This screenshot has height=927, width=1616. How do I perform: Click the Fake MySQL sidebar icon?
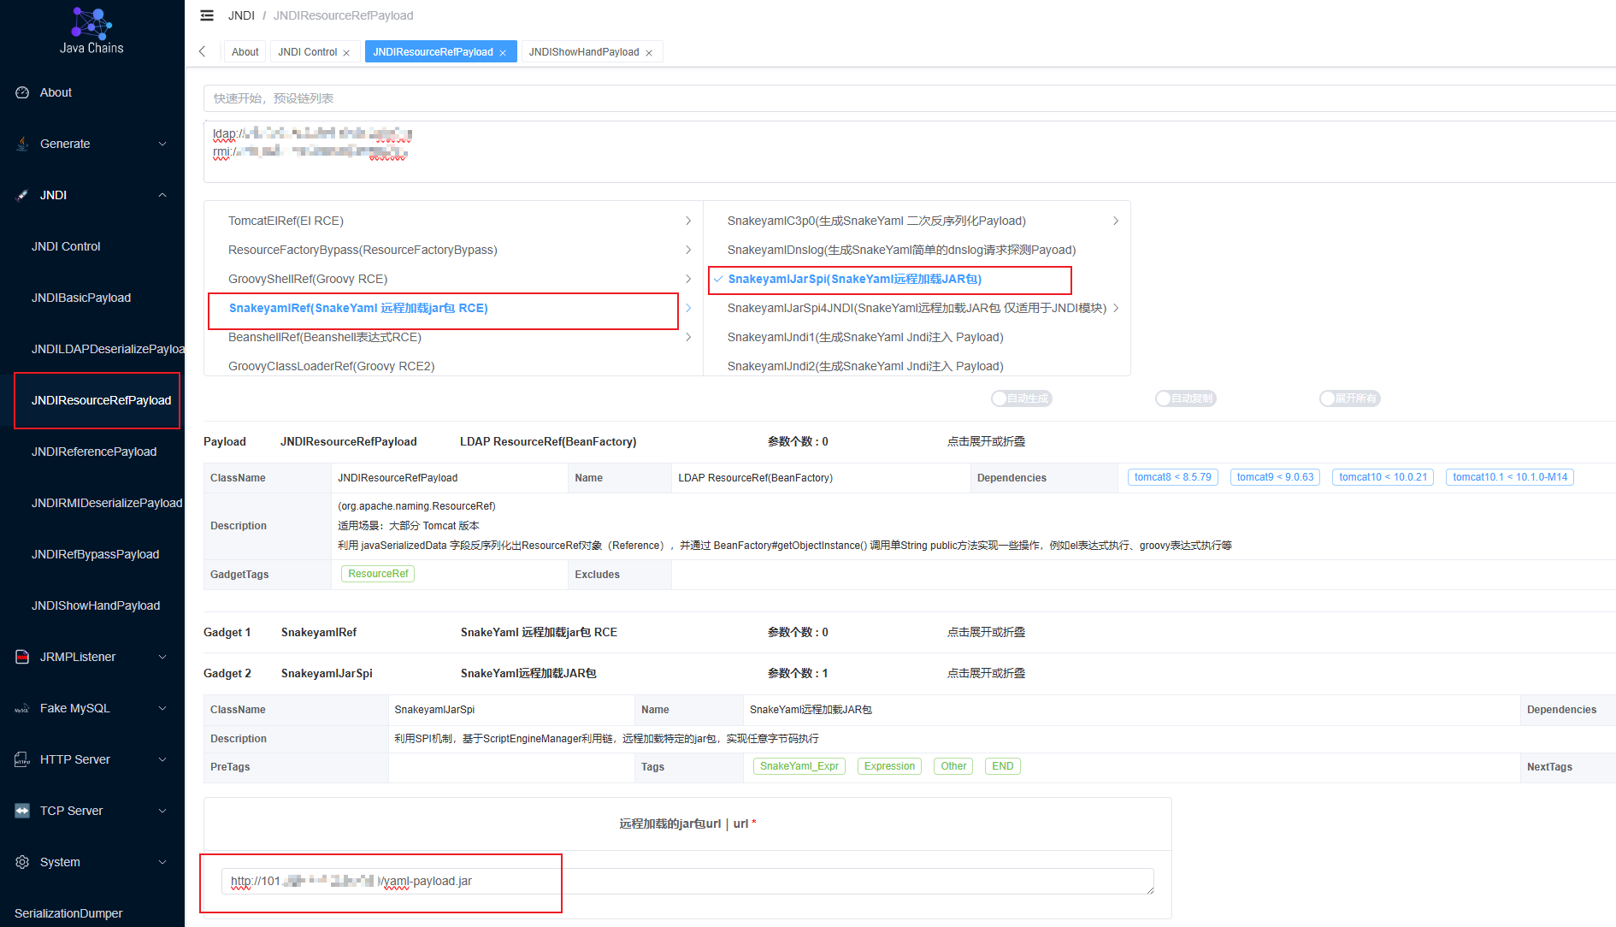point(22,708)
